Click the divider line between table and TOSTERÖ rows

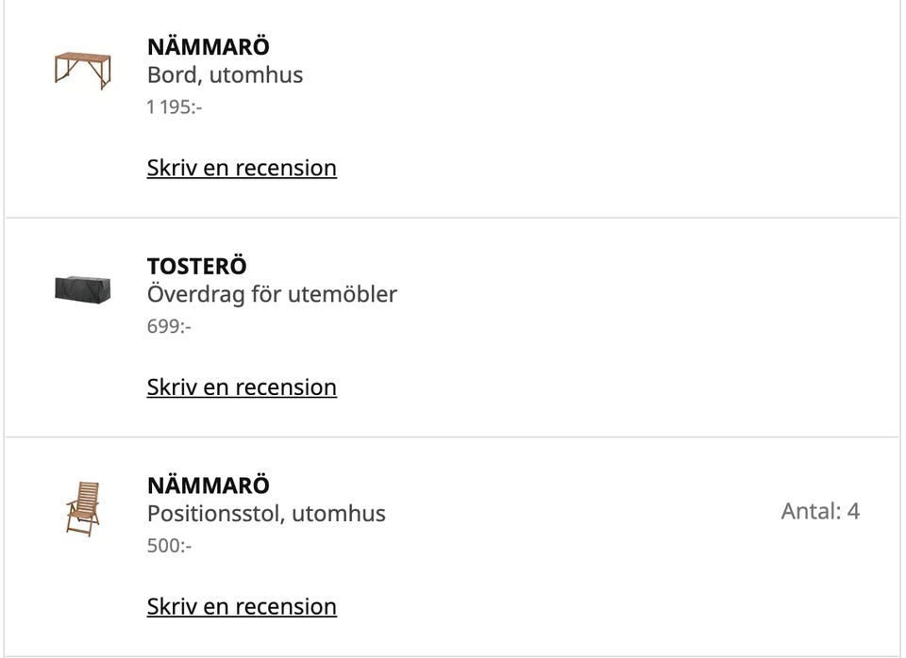pyautogui.click(x=453, y=218)
